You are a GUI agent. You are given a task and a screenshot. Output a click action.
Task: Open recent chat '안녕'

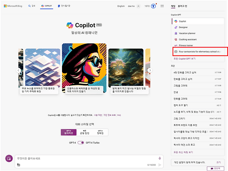(x=198, y=92)
